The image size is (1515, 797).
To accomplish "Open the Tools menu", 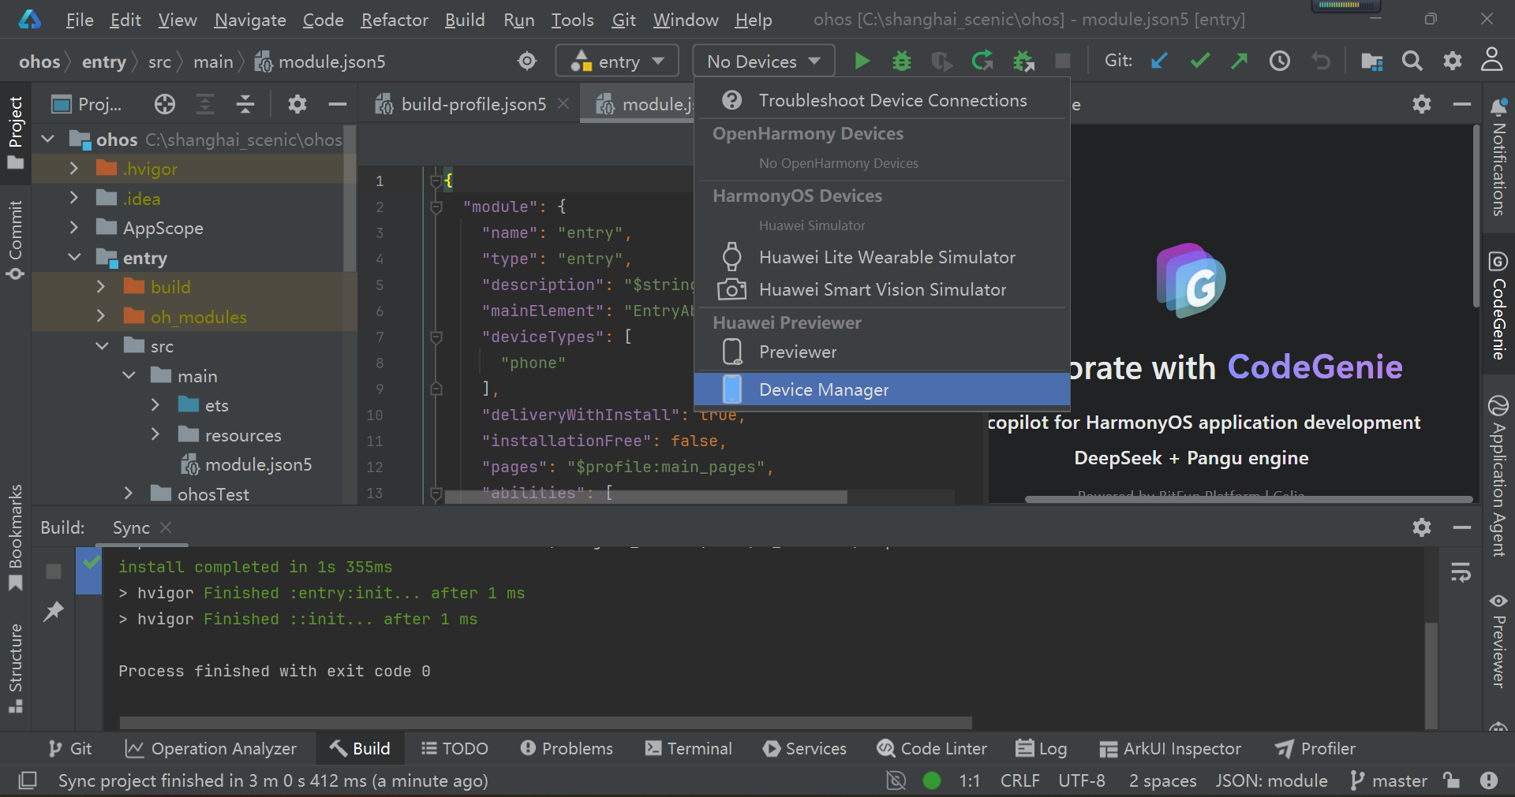I will coord(572,20).
